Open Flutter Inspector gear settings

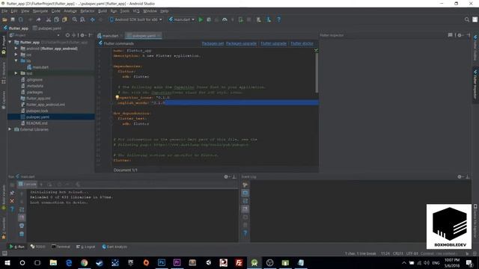click(460, 35)
